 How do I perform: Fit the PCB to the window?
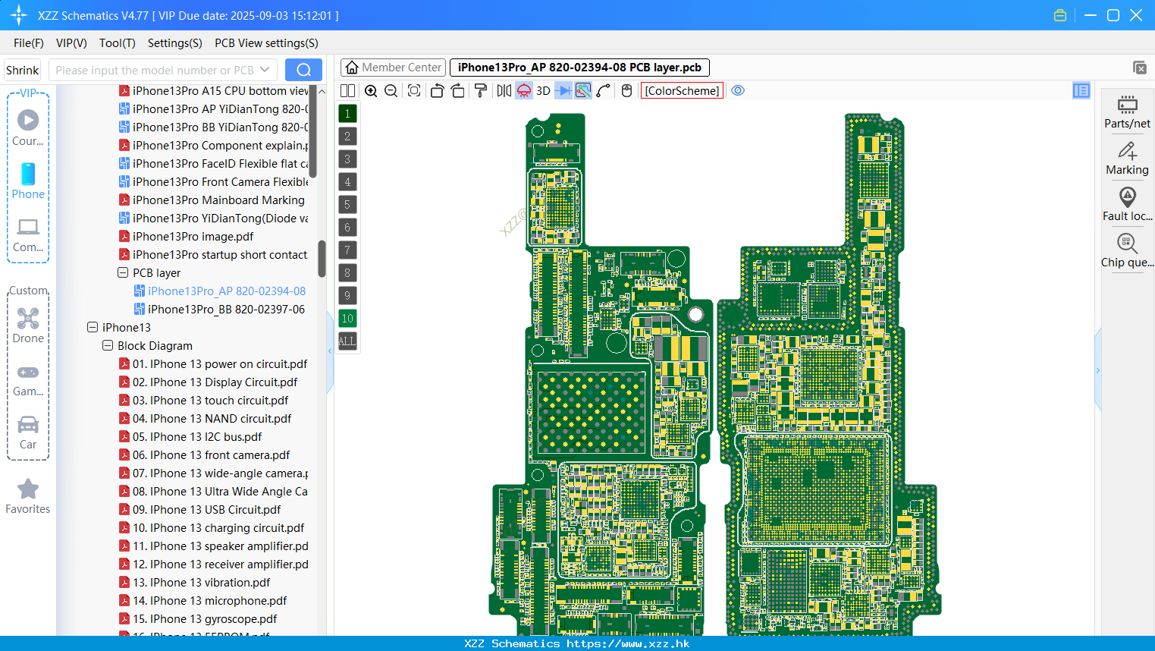pyautogui.click(x=414, y=90)
